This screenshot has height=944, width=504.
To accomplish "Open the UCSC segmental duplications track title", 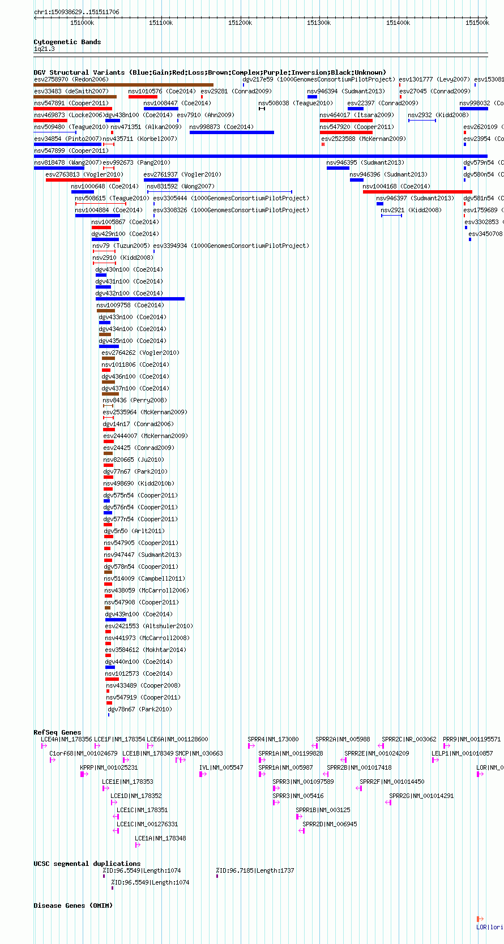I will click(x=87, y=864).
